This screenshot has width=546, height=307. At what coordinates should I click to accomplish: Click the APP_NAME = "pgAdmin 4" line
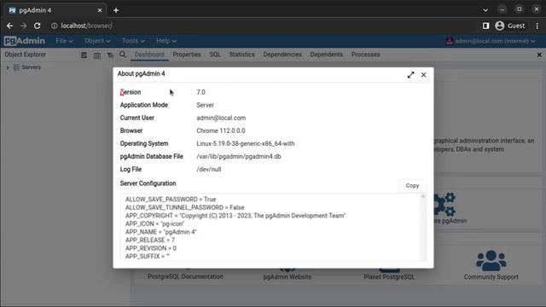tap(161, 232)
